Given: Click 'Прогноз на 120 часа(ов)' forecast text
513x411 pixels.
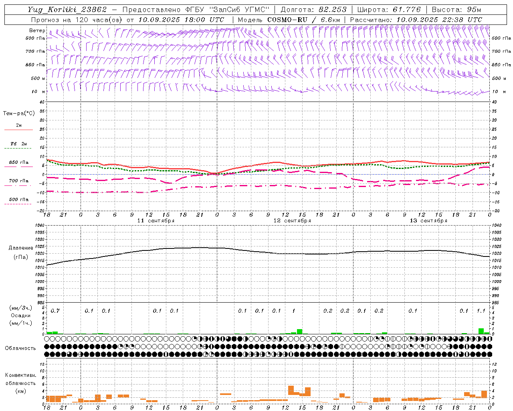Looking at the screenshot, I should tap(77, 20).
